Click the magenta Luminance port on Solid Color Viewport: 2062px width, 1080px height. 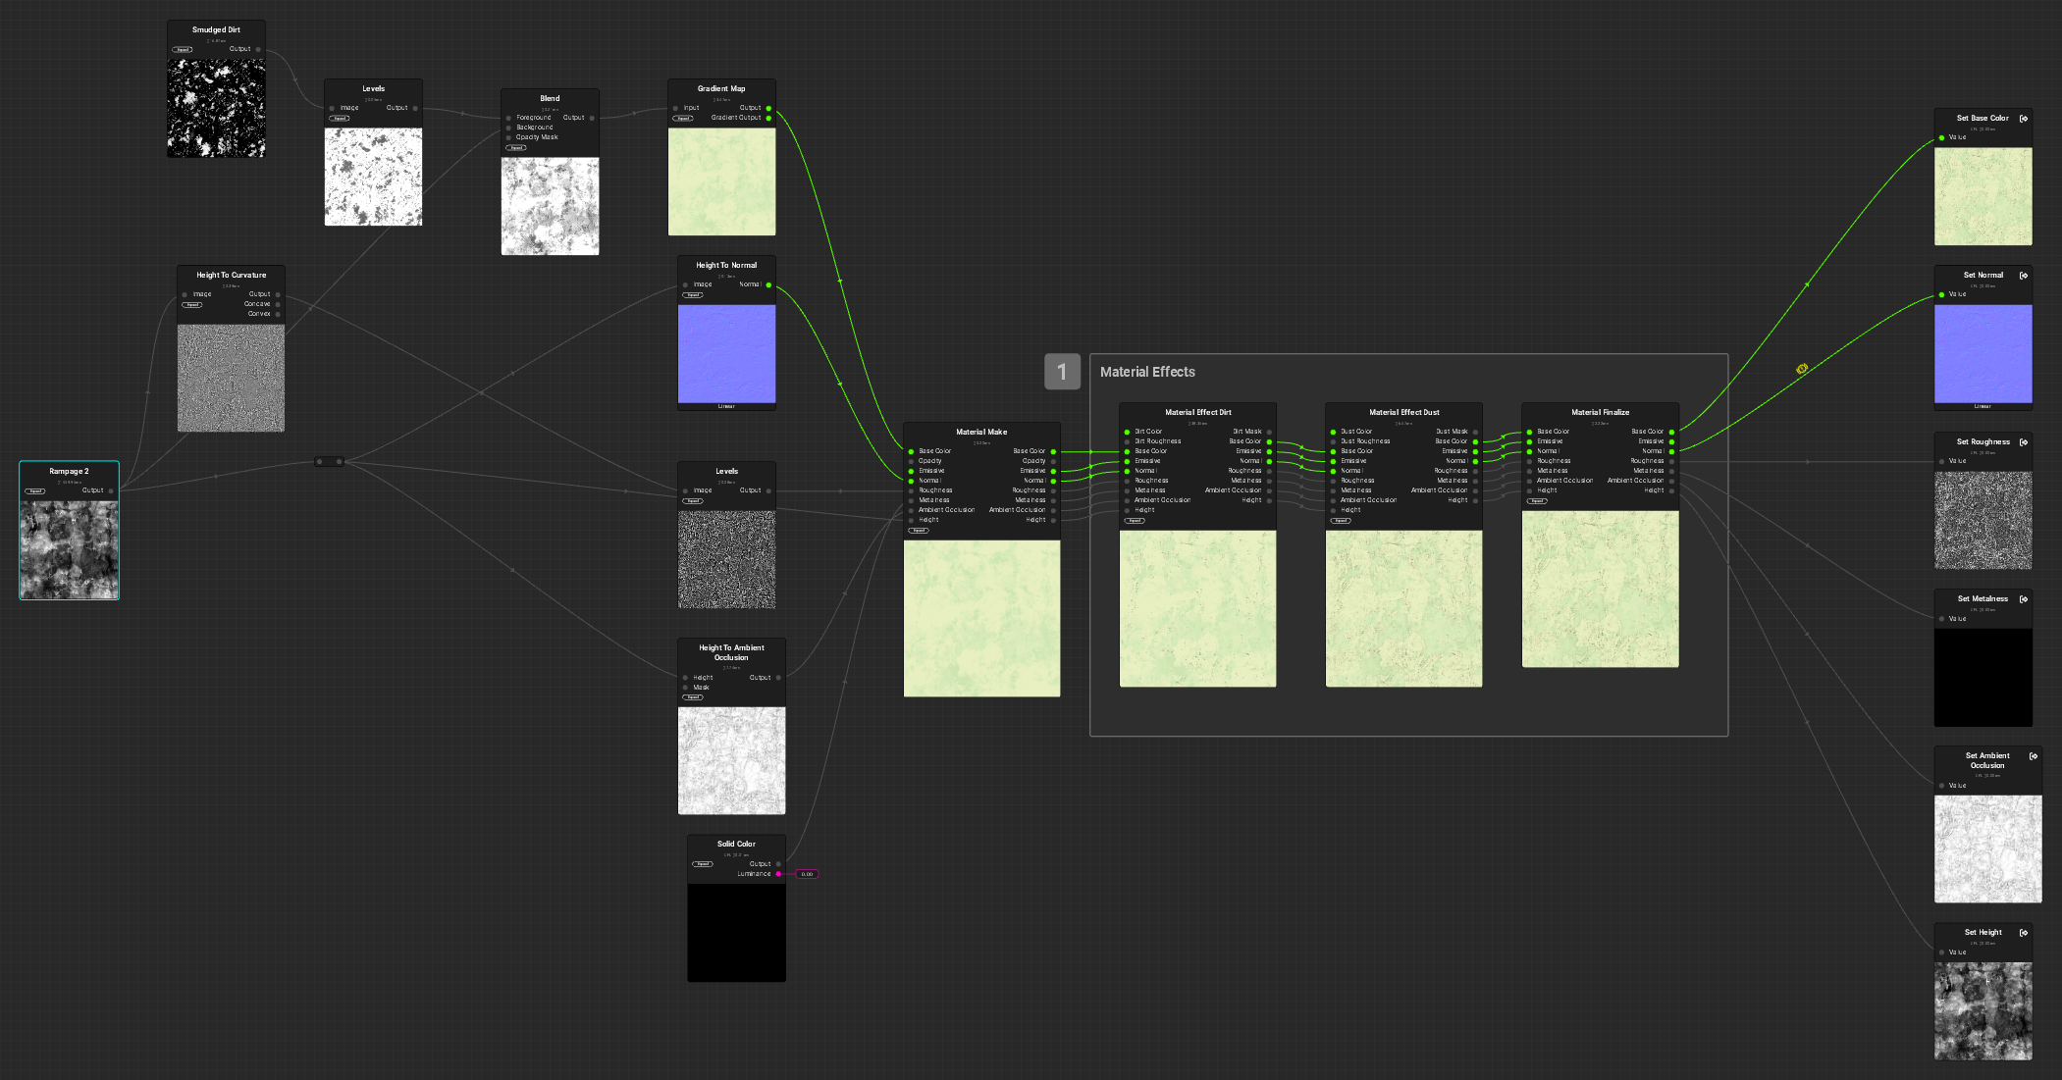coord(778,874)
